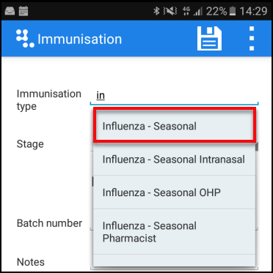Viewport: 273px width, 273px height.
Task: Click the dropdown list scrollbar handle
Action: pyautogui.click(x=256, y=147)
